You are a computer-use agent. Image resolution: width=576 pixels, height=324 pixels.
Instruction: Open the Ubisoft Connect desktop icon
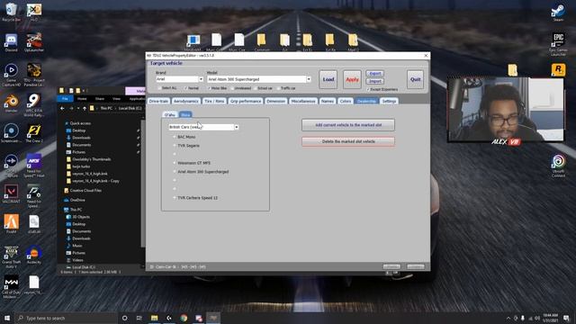[558, 165]
